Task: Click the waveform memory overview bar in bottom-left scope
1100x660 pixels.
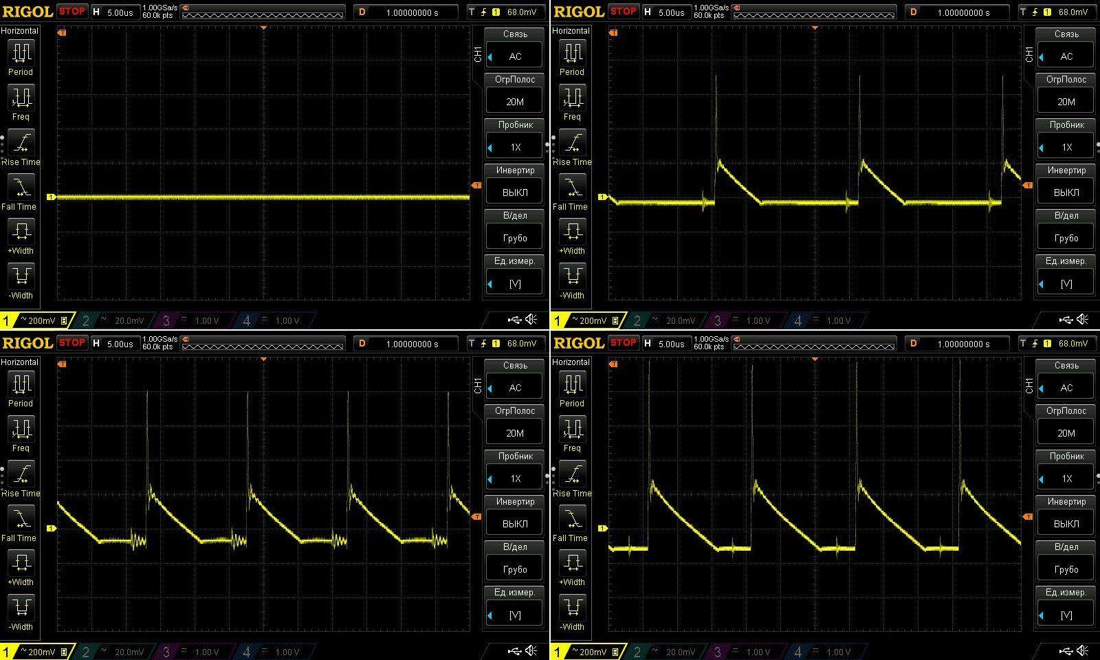Action: click(263, 346)
